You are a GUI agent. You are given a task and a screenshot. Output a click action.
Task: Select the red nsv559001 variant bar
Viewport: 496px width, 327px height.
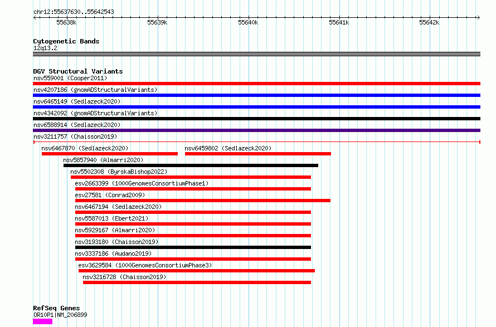(256, 84)
